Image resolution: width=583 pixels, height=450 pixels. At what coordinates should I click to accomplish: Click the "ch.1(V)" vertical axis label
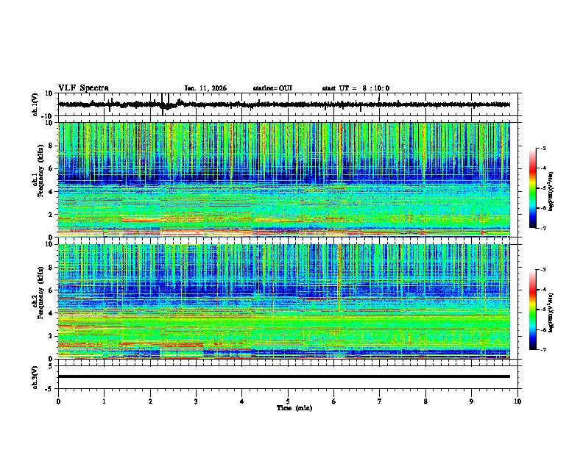(35, 104)
